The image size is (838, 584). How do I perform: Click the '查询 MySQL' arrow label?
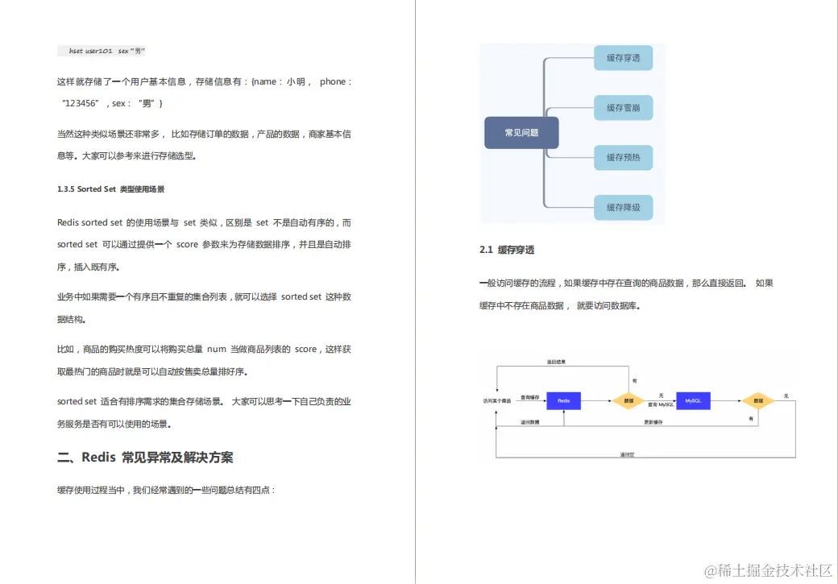tap(661, 404)
